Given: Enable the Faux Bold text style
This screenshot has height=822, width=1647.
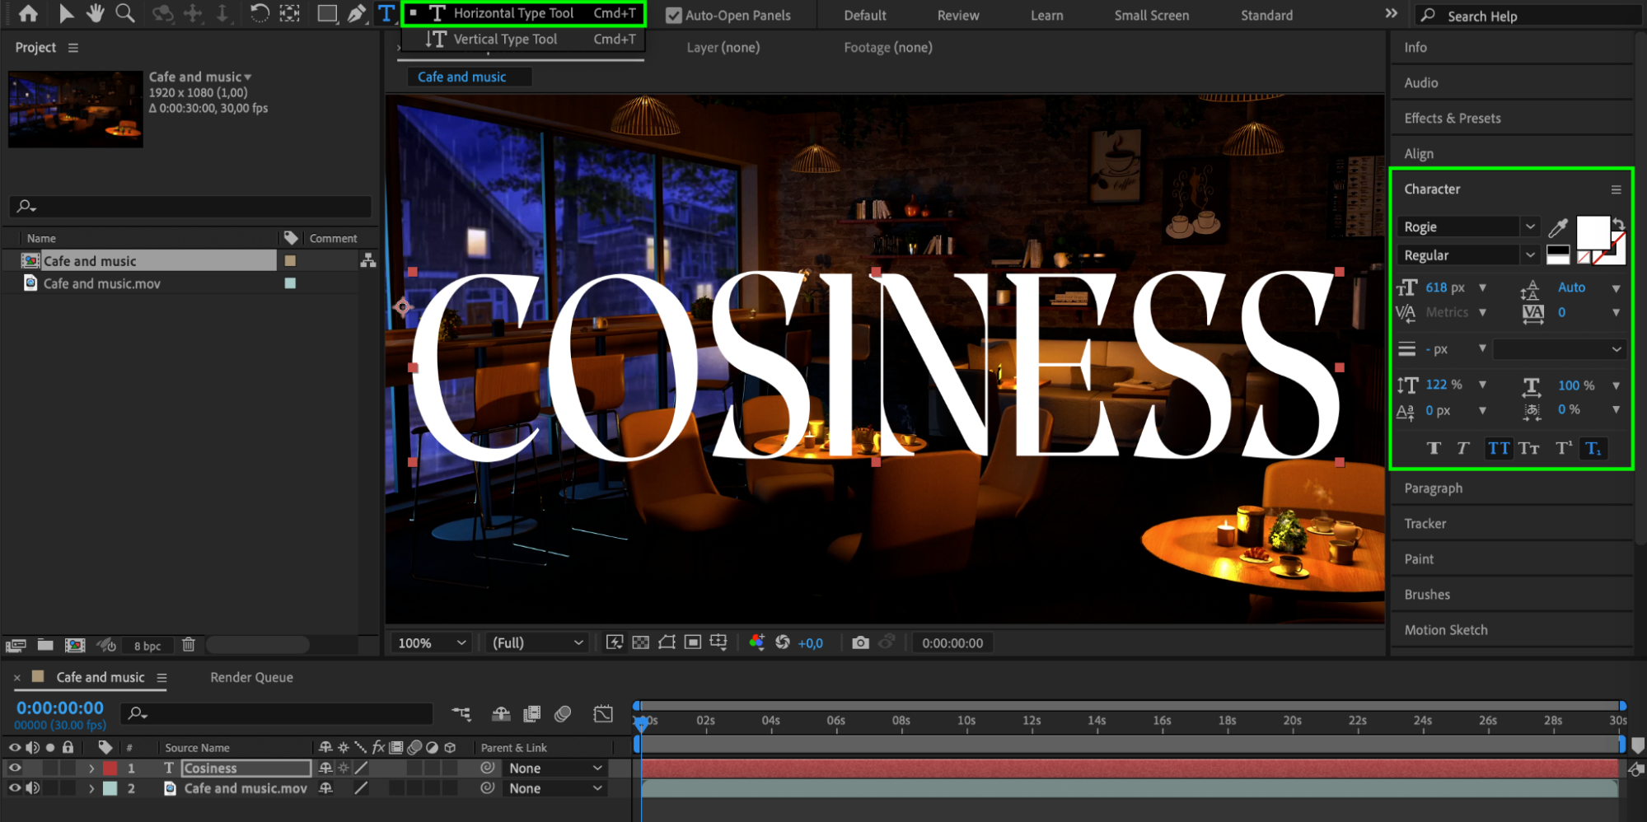Looking at the screenshot, I should [1434, 448].
